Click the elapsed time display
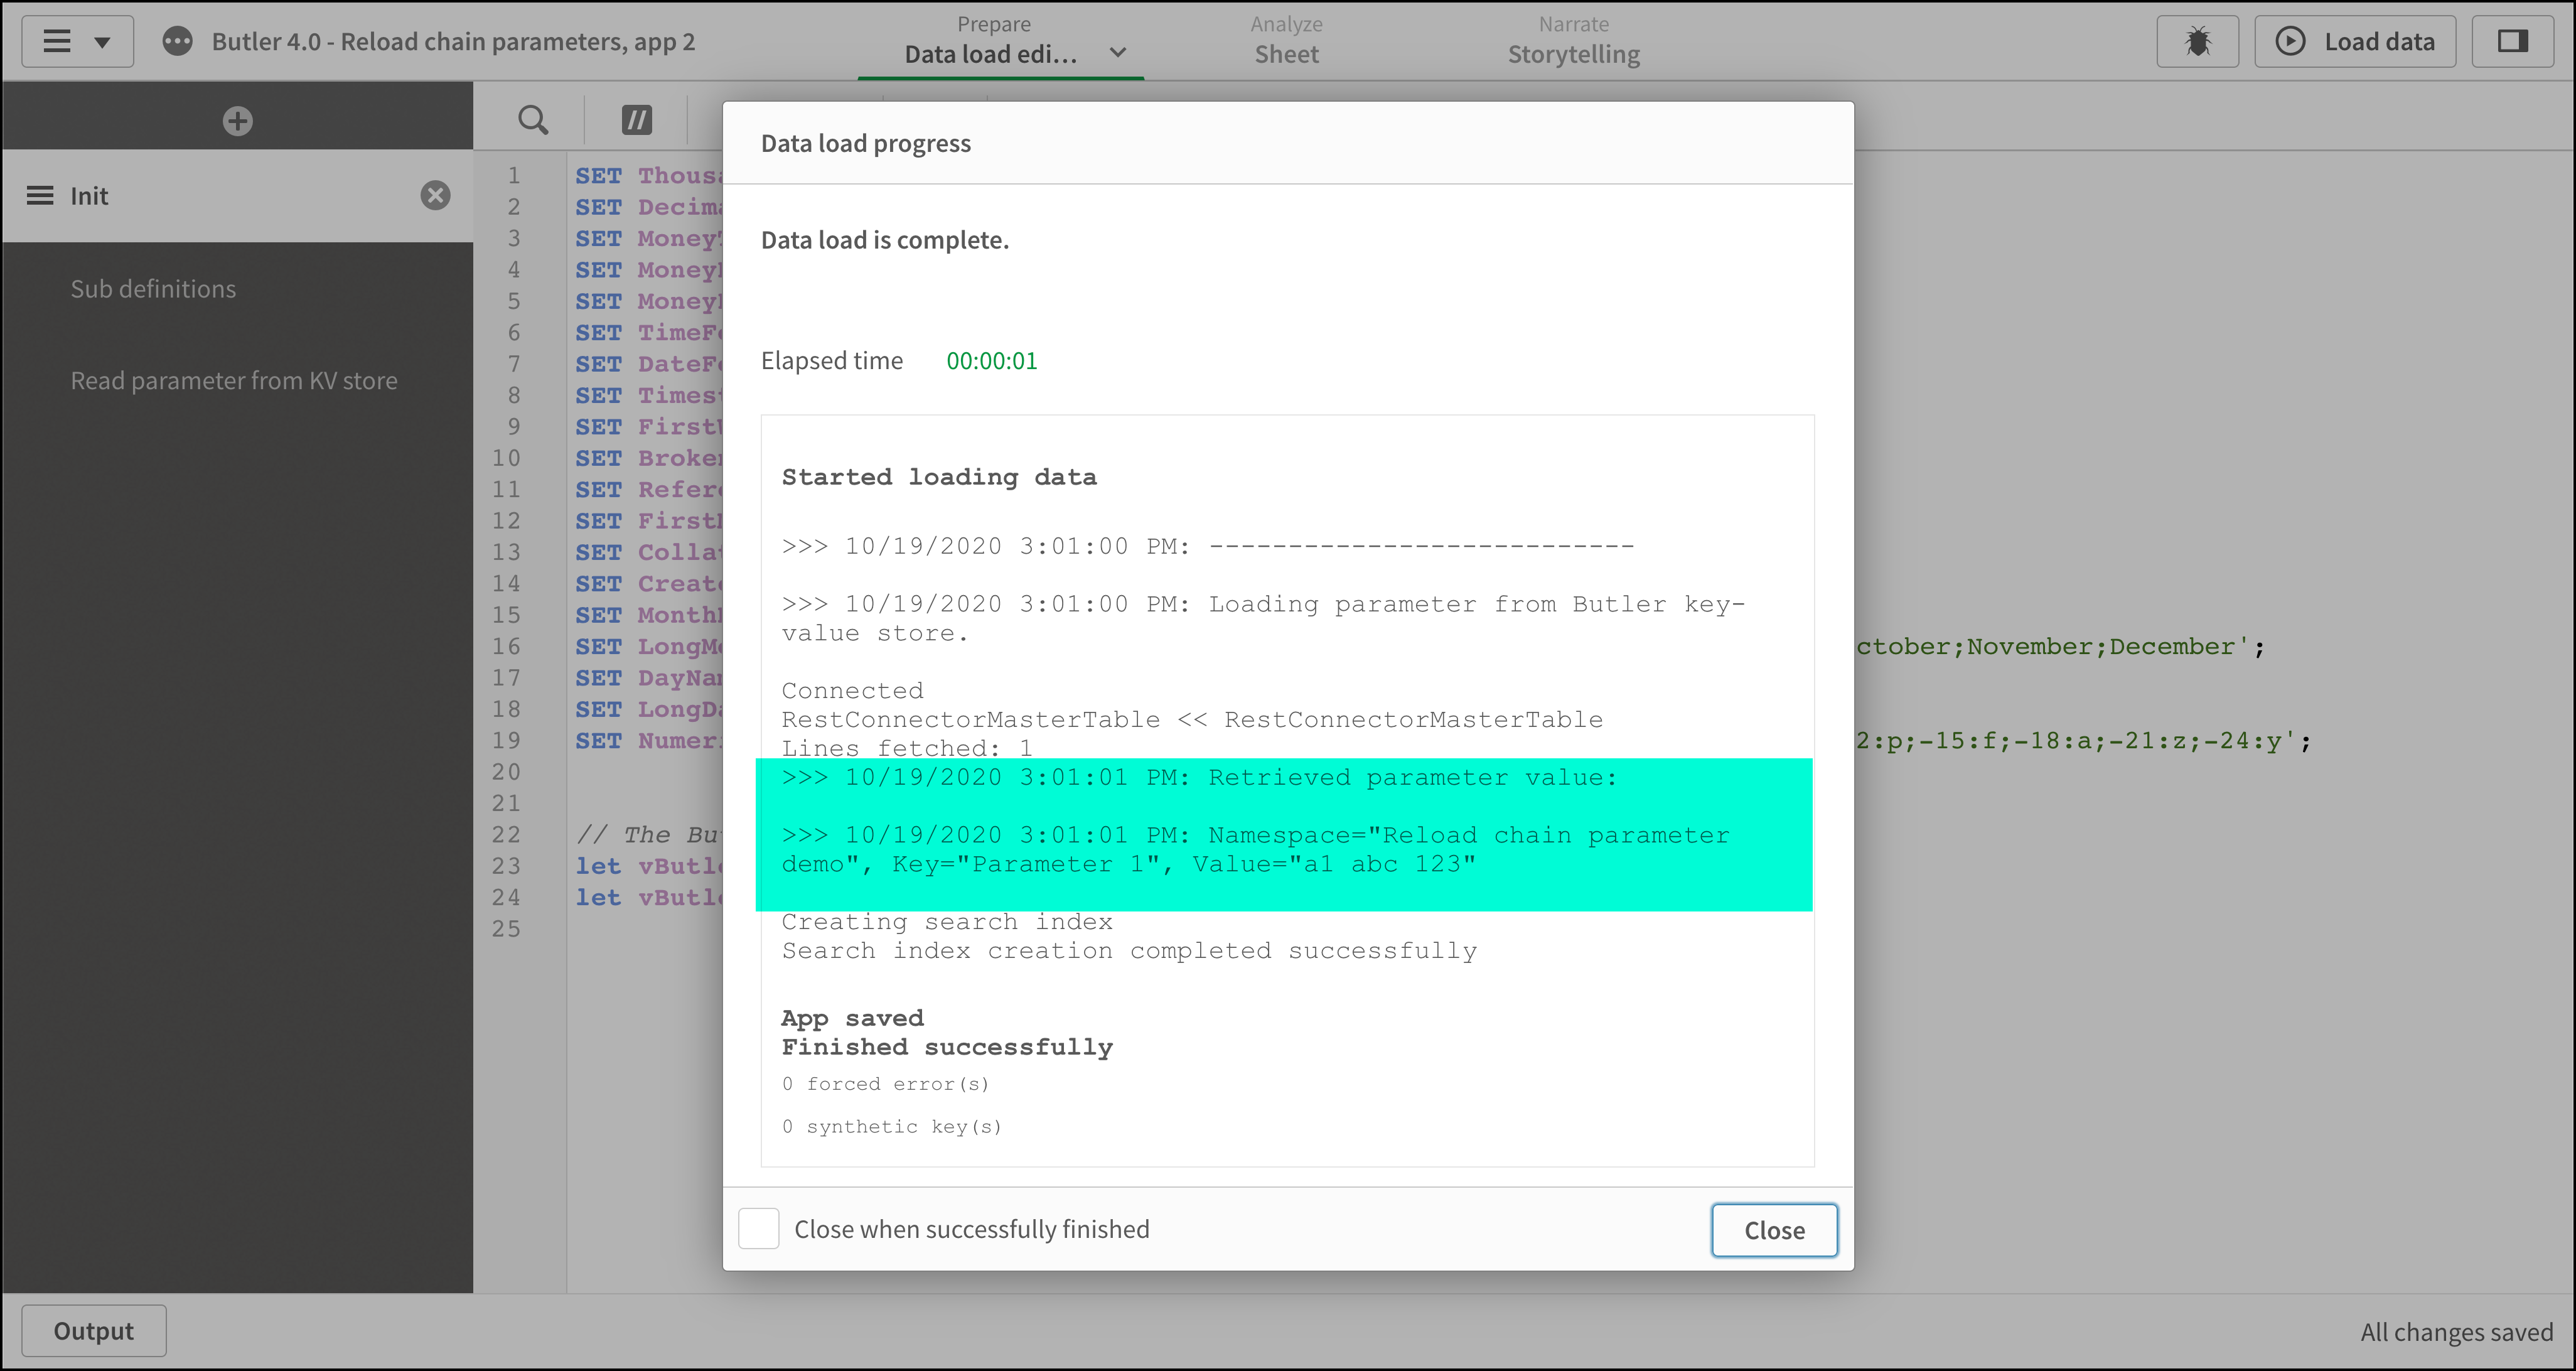 click(x=991, y=360)
